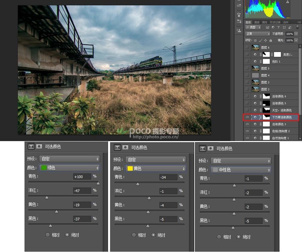The height and width of the screenshot is (252, 302).
Task: Click the 青色 slider handle in 绿色 panel
Action: coord(98,183)
